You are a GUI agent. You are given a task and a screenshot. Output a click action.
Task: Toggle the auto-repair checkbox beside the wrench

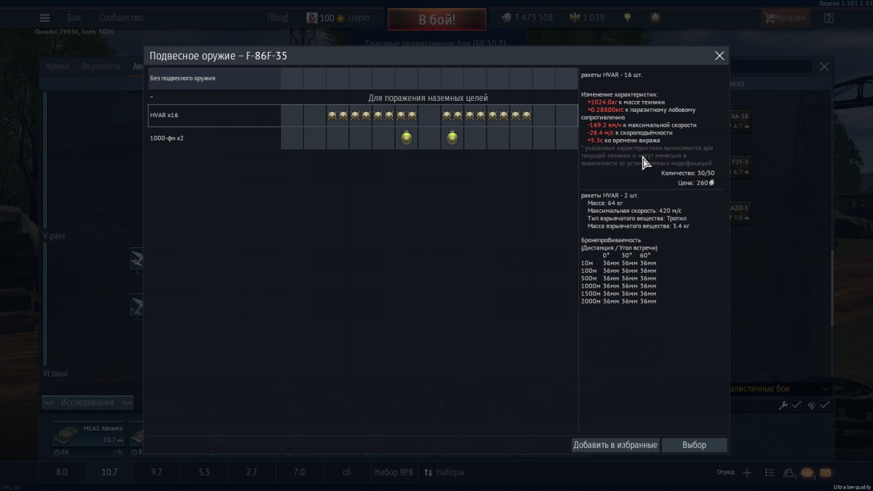point(797,405)
